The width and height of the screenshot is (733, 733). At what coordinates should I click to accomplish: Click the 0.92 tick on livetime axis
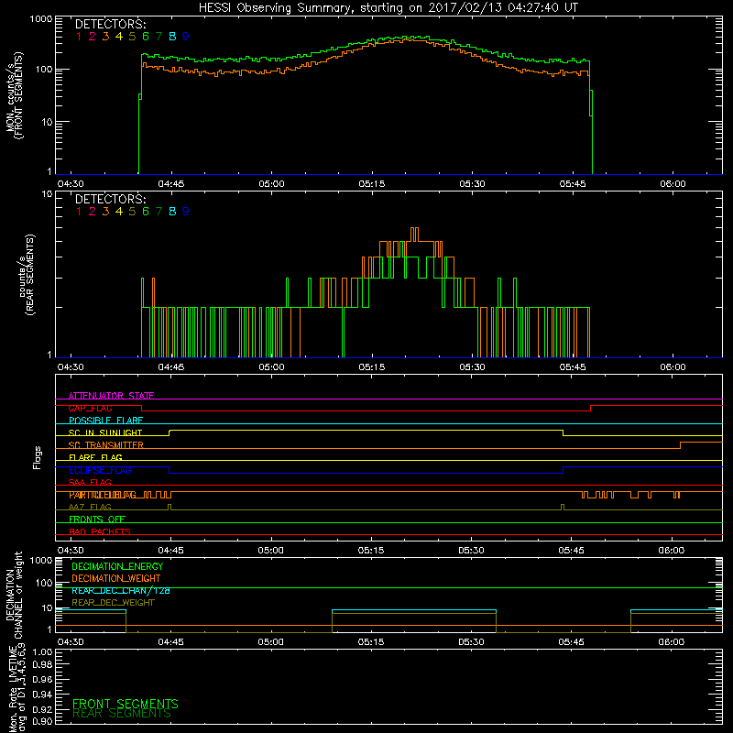click(x=42, y=709)
